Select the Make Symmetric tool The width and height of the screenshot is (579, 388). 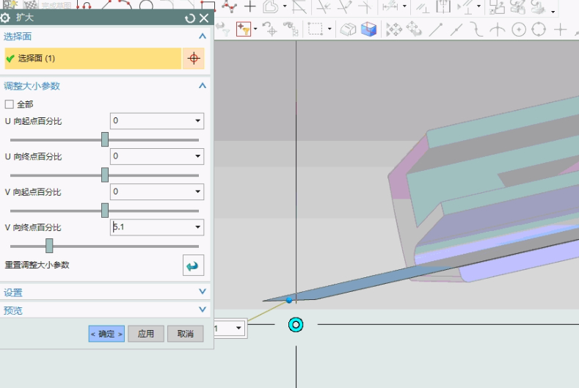tap(443, 7)
